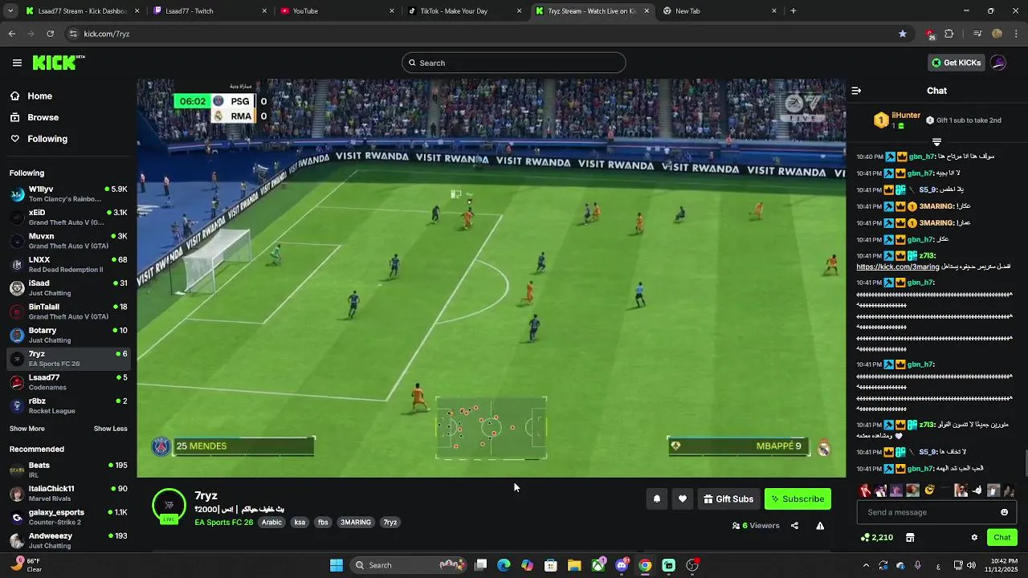The width and height of the screenshot is (1028, 578).
Task: Open the emoji picker in chat input
Action: click(x=1004, y=512)
